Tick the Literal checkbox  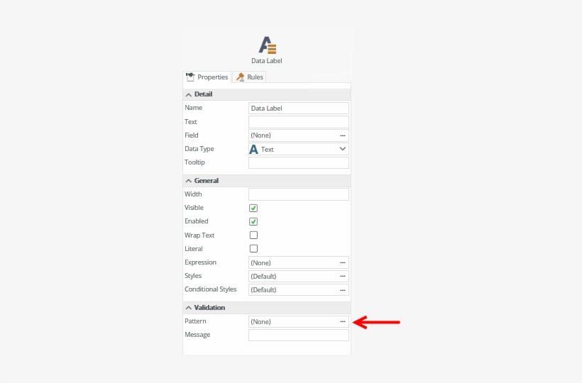click(253, 249)
